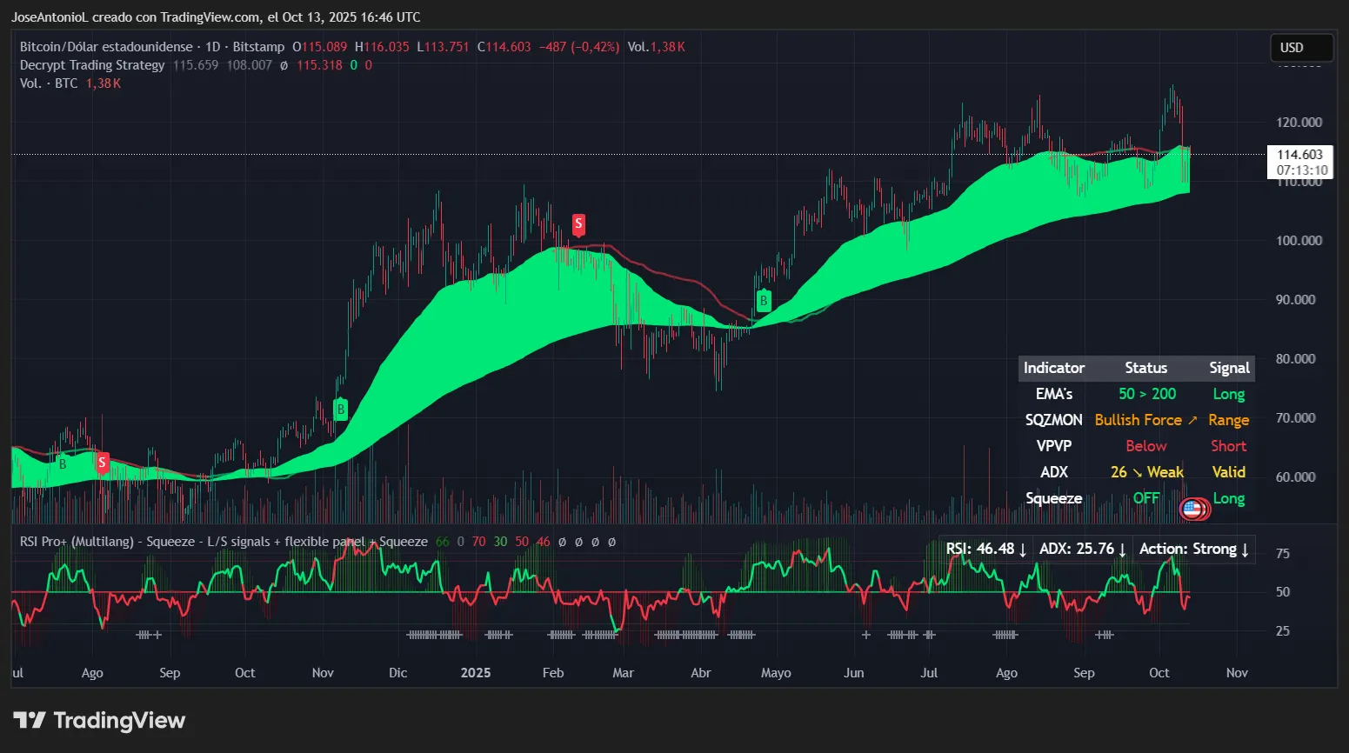The height and width of the screenshot is (753, 1349).
Task: Select the "Signal" column header
Action: [x=1228, y=368]
